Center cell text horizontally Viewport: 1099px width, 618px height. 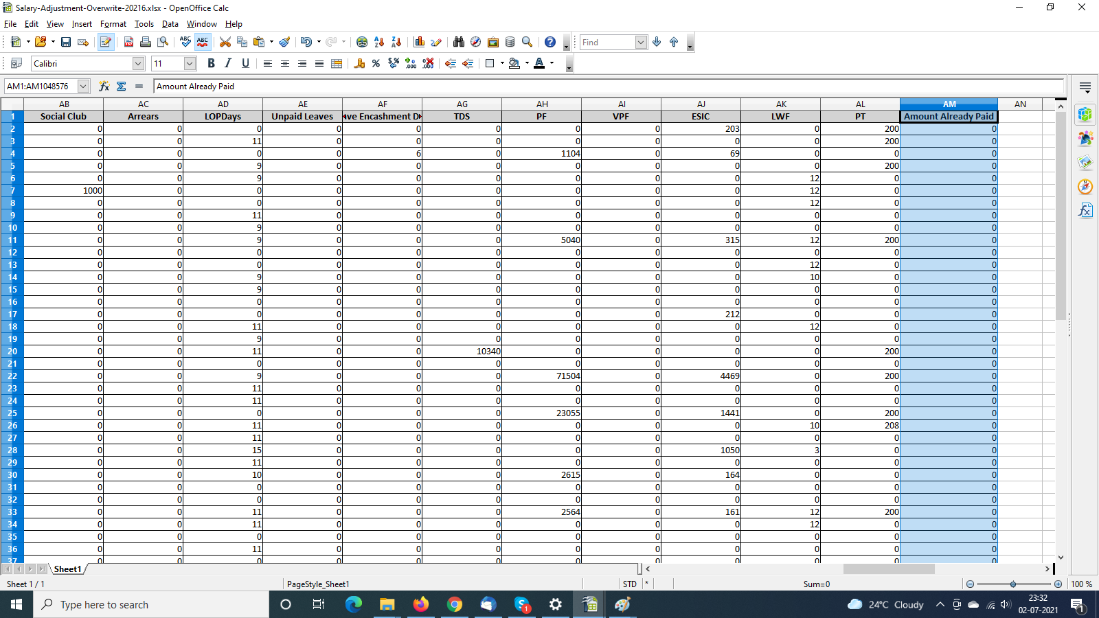[285, 63]
